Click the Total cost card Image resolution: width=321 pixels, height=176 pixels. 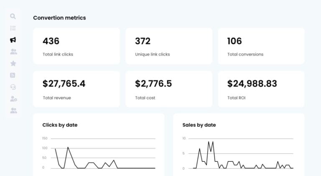pyautogui.click(x=169, y=89)
